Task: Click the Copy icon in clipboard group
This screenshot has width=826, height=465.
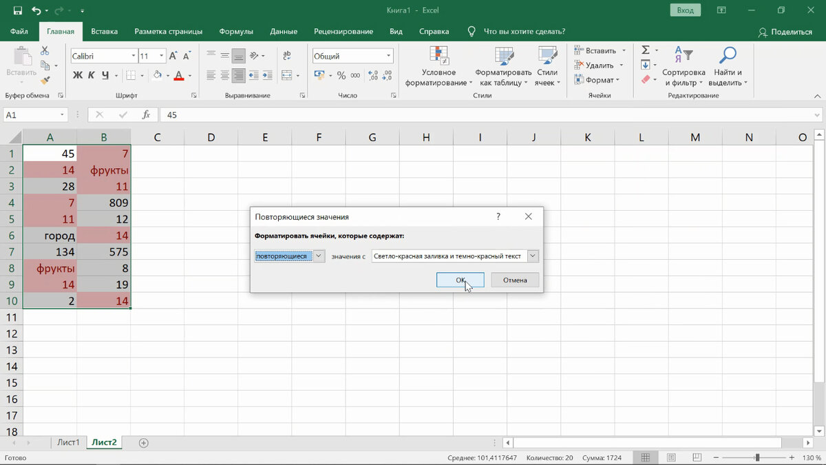Action: point(45,66)
